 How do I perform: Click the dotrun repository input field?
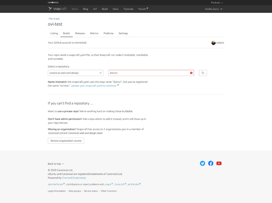(x=151, y=73)
